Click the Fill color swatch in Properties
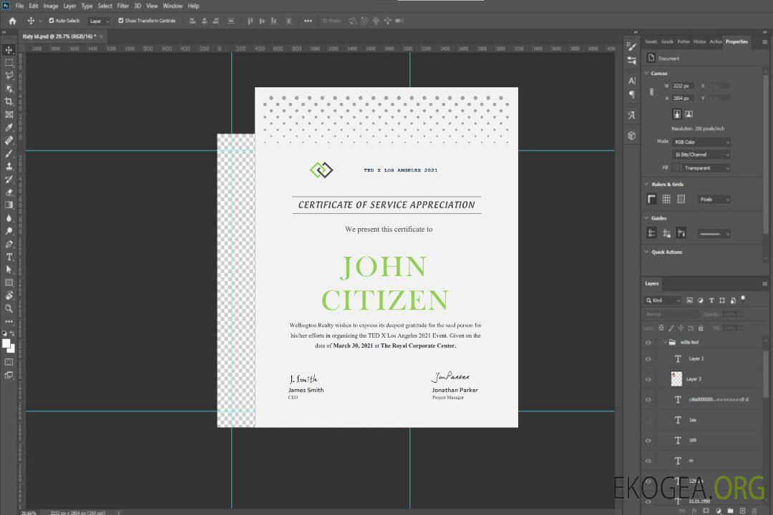 pyautogui.click(x=676, y=167)
